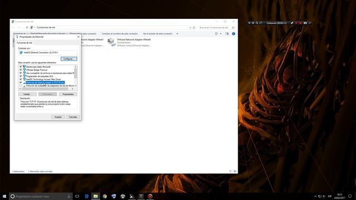
Task: Select VMware Network Adapter VMnet8 icon
Action: (x=111, y=42)
